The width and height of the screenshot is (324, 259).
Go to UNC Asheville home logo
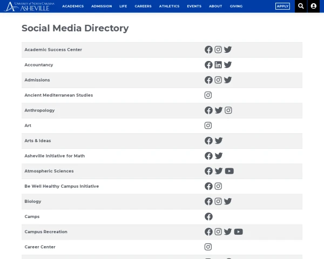pos(30,6)
